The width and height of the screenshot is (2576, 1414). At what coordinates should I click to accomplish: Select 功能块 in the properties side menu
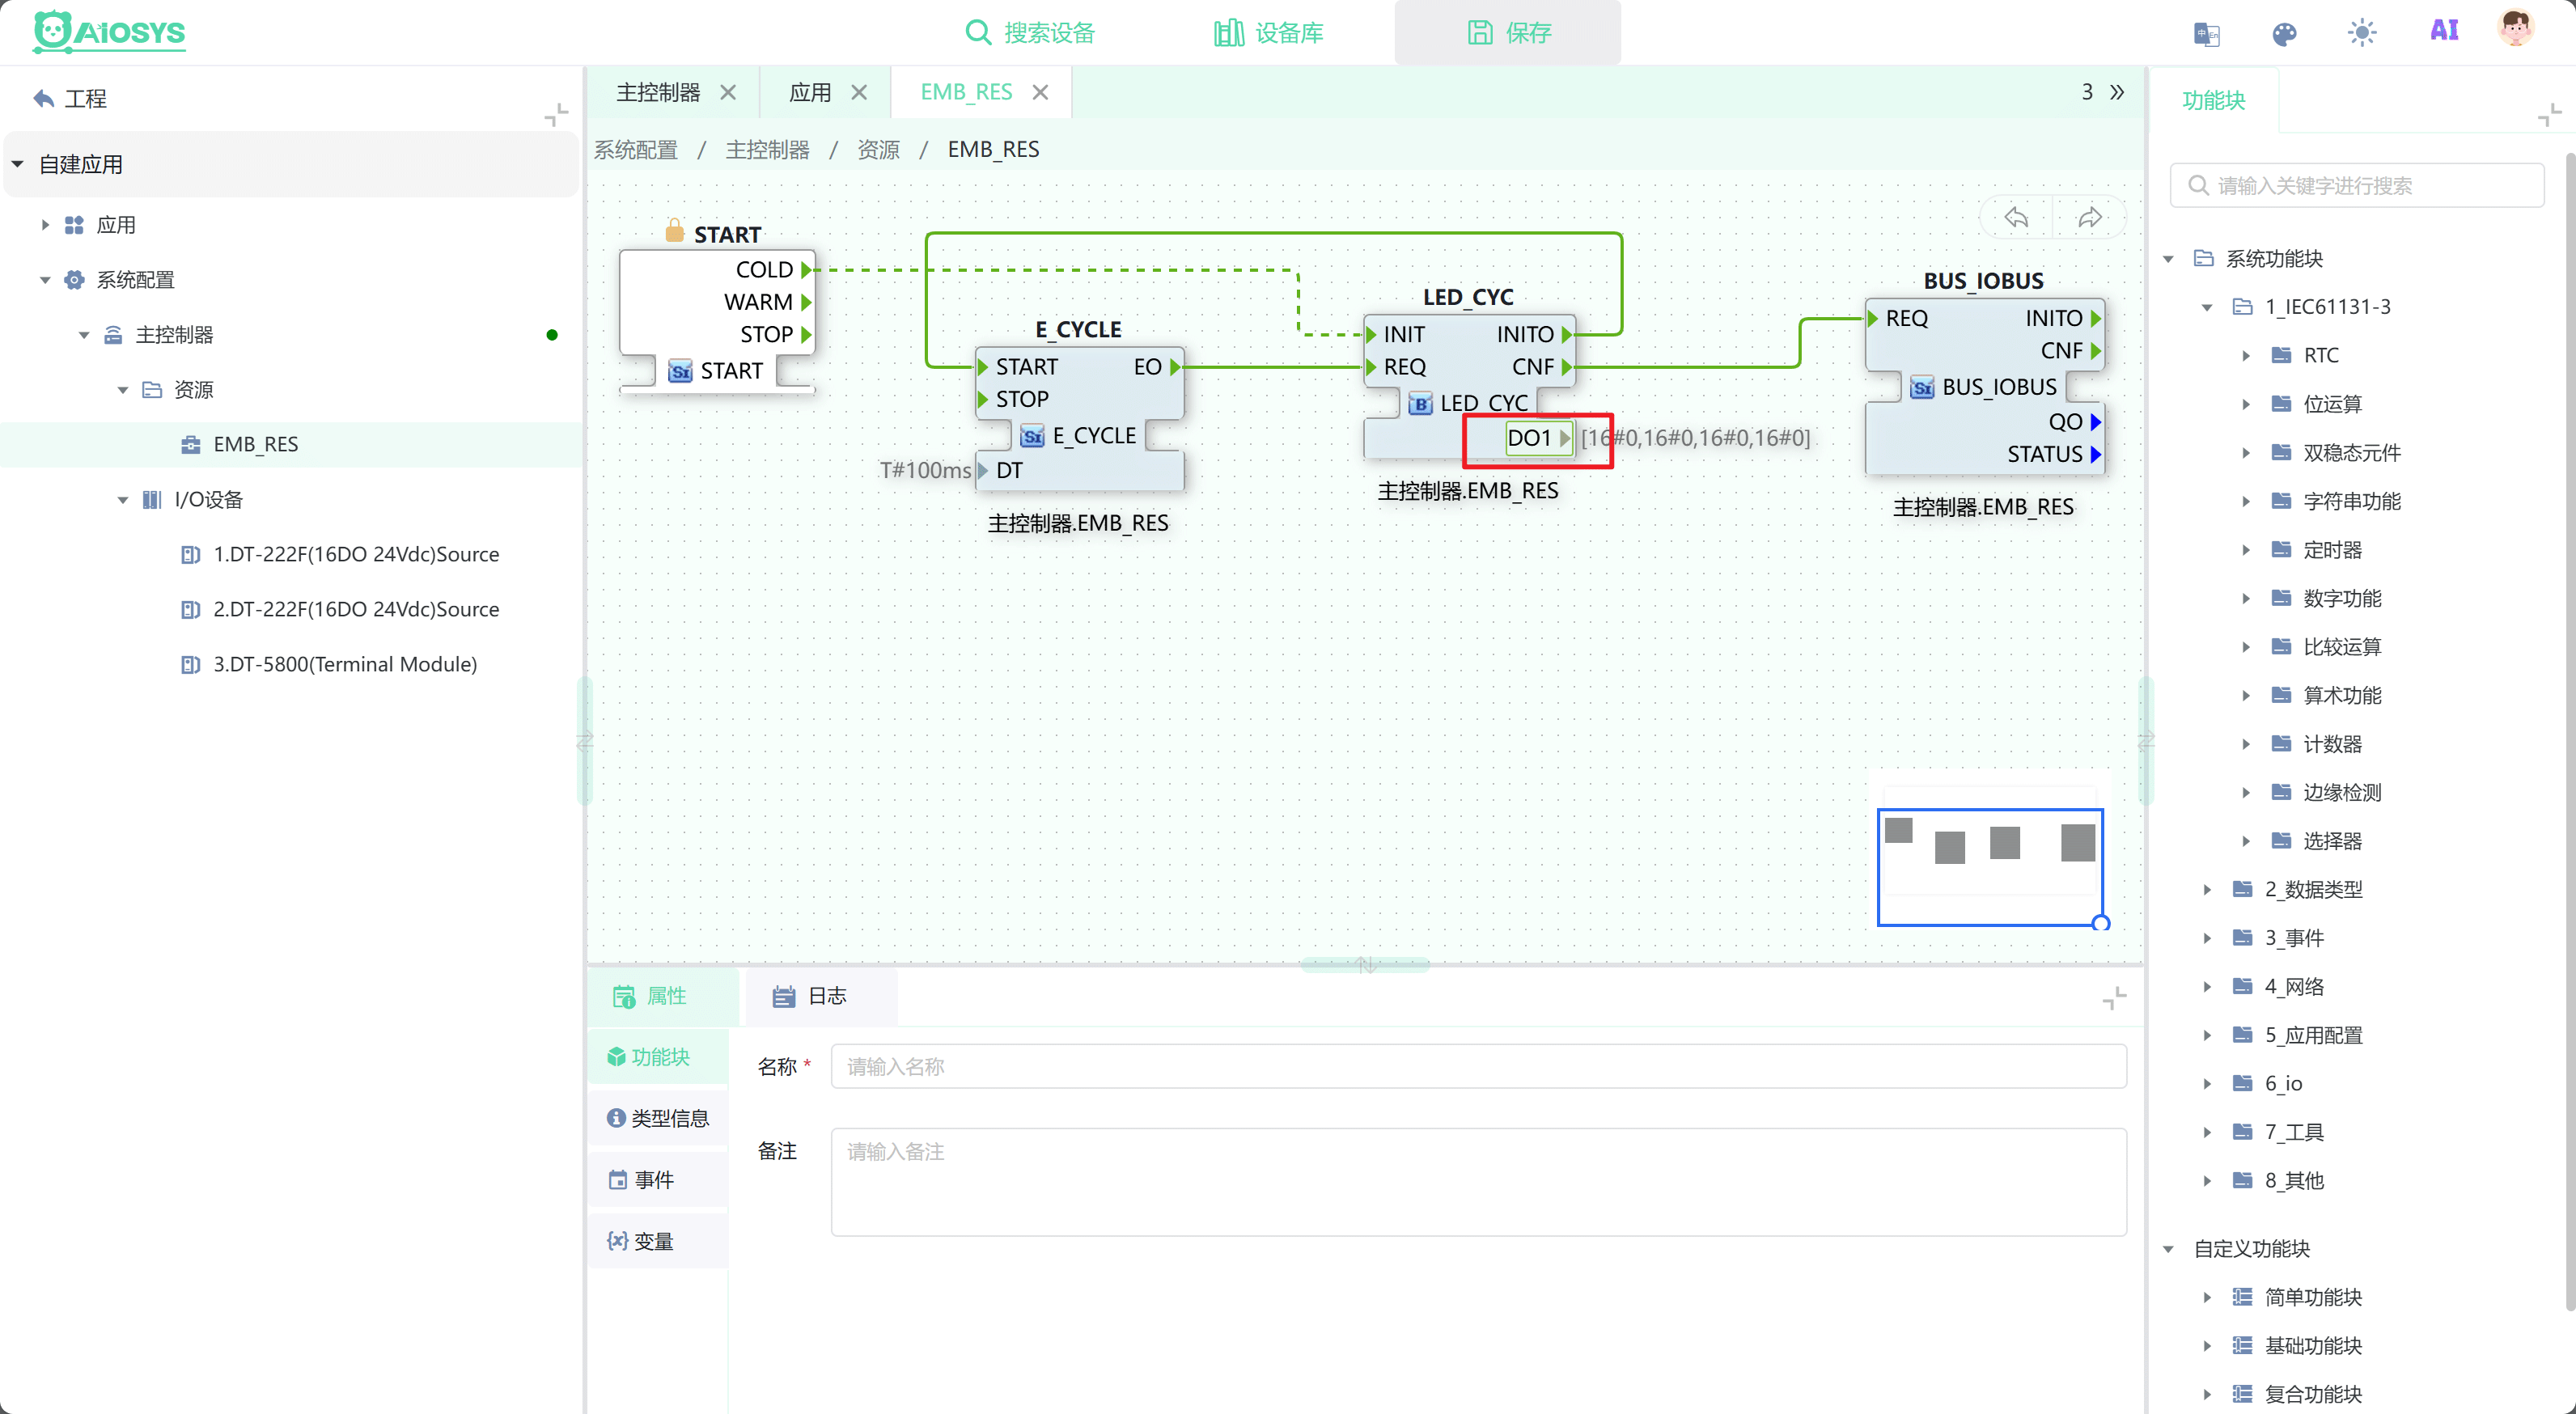[658, 1057]
